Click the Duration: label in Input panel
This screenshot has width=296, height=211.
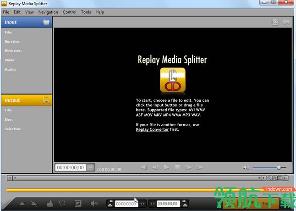click(x=12, y=42)
